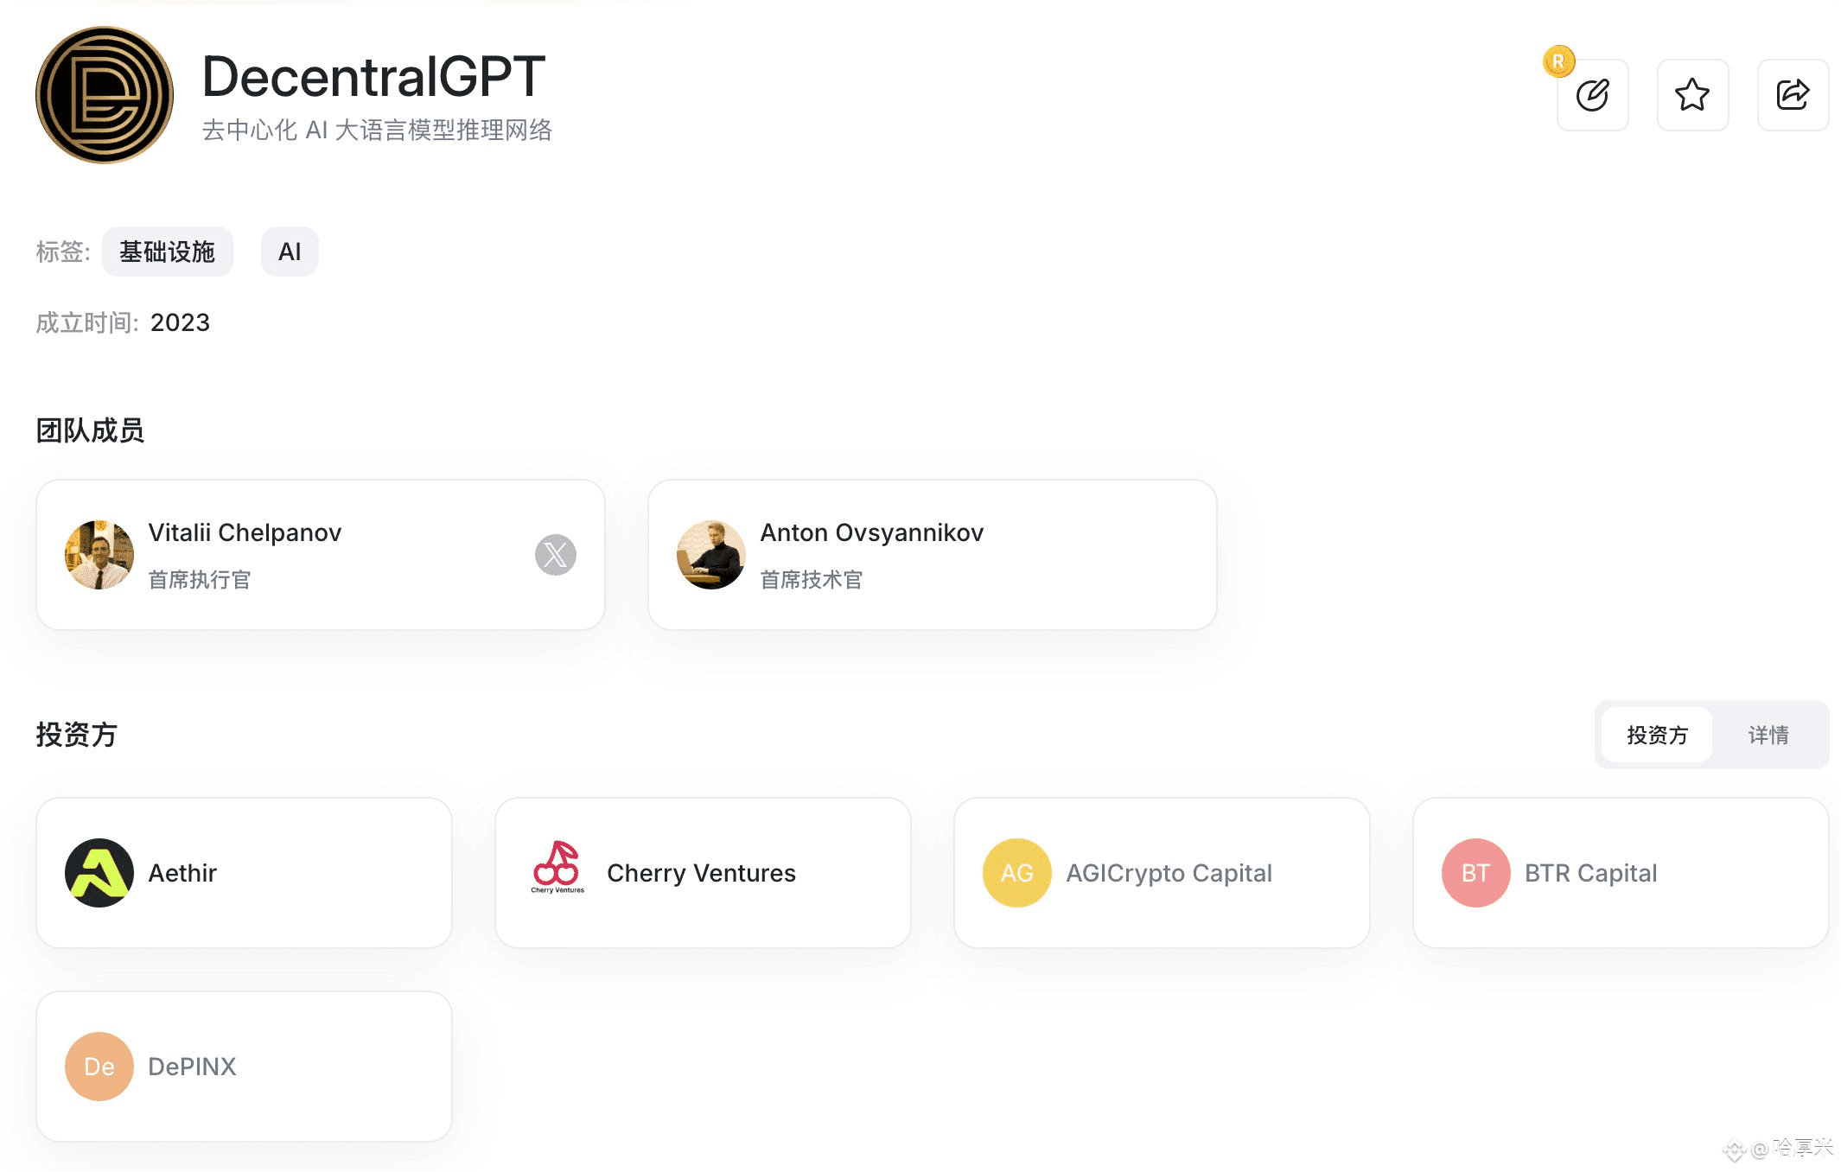Open Anton Ovsyannikov's member card
This screenshot has width=1841, height=1172.
(933, 555)
